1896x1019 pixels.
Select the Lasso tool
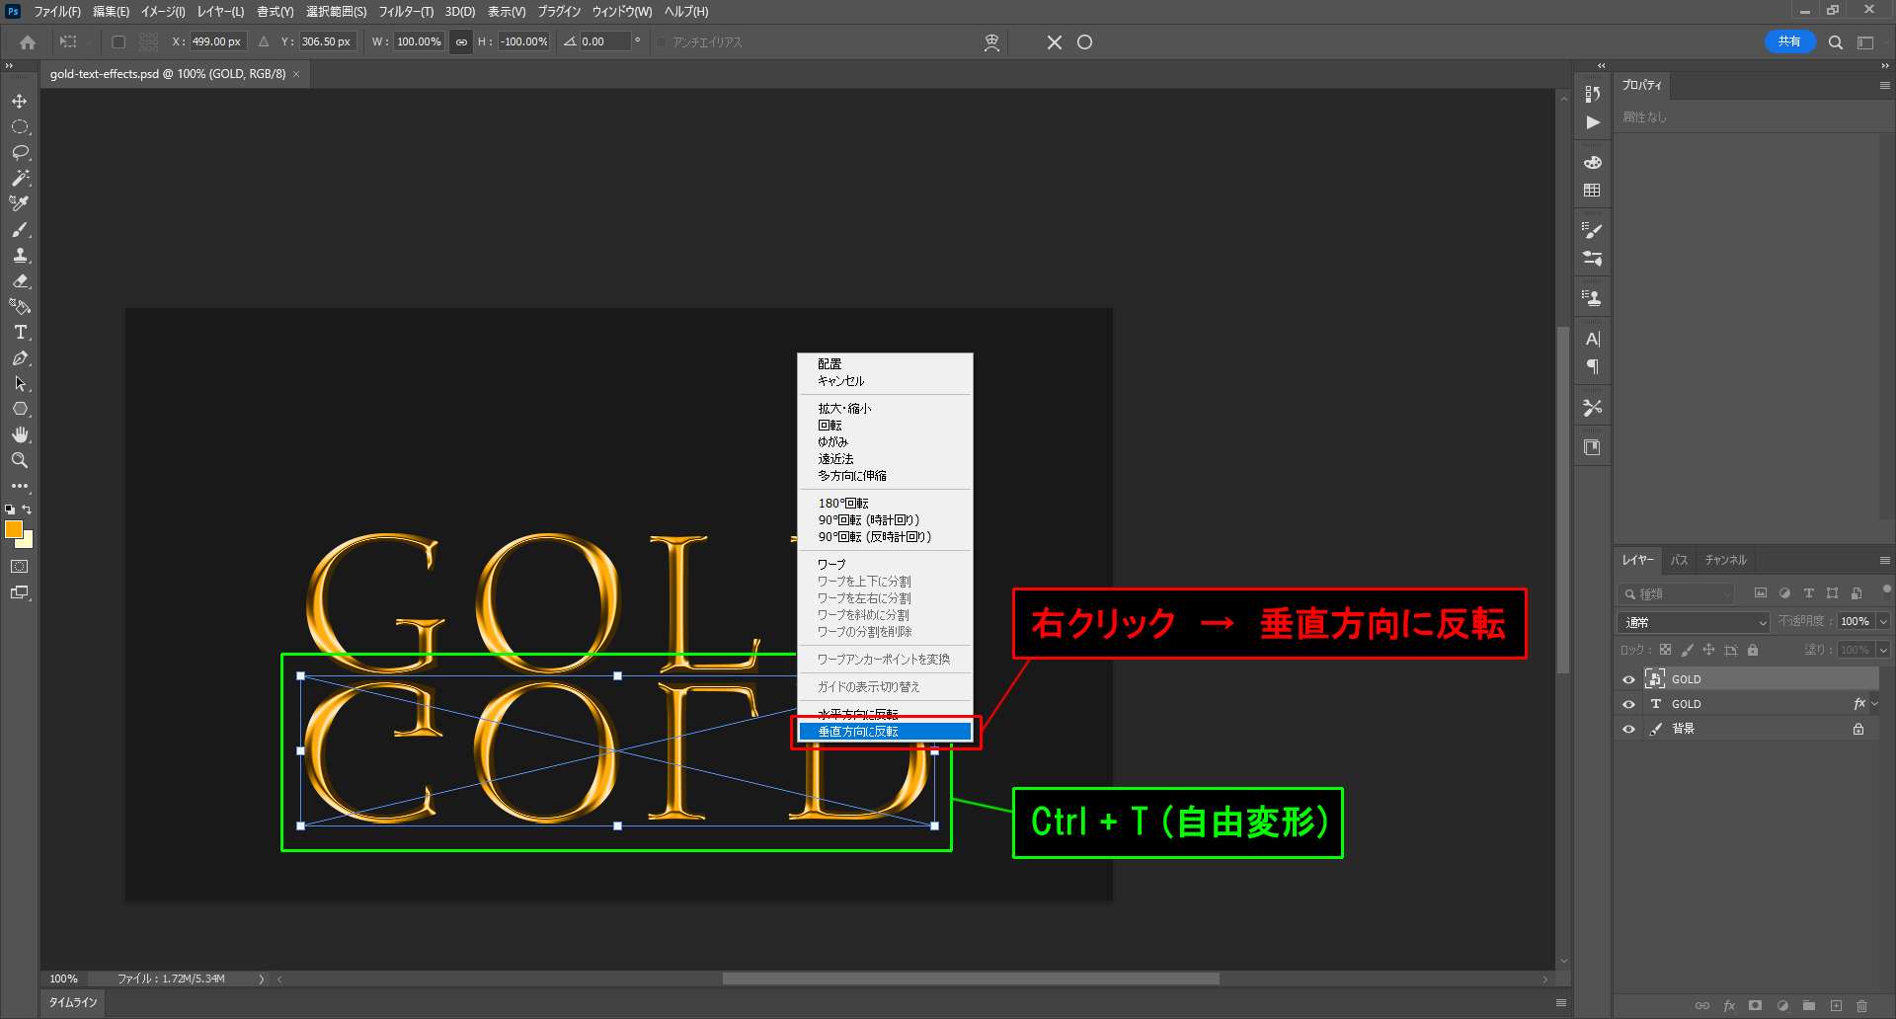20,153
